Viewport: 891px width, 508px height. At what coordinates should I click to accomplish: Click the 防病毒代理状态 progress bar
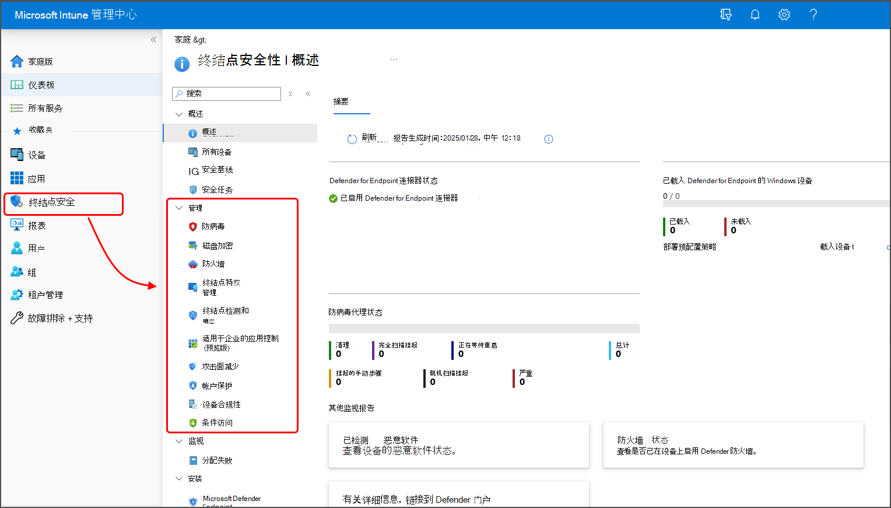(x=484, y=328)
